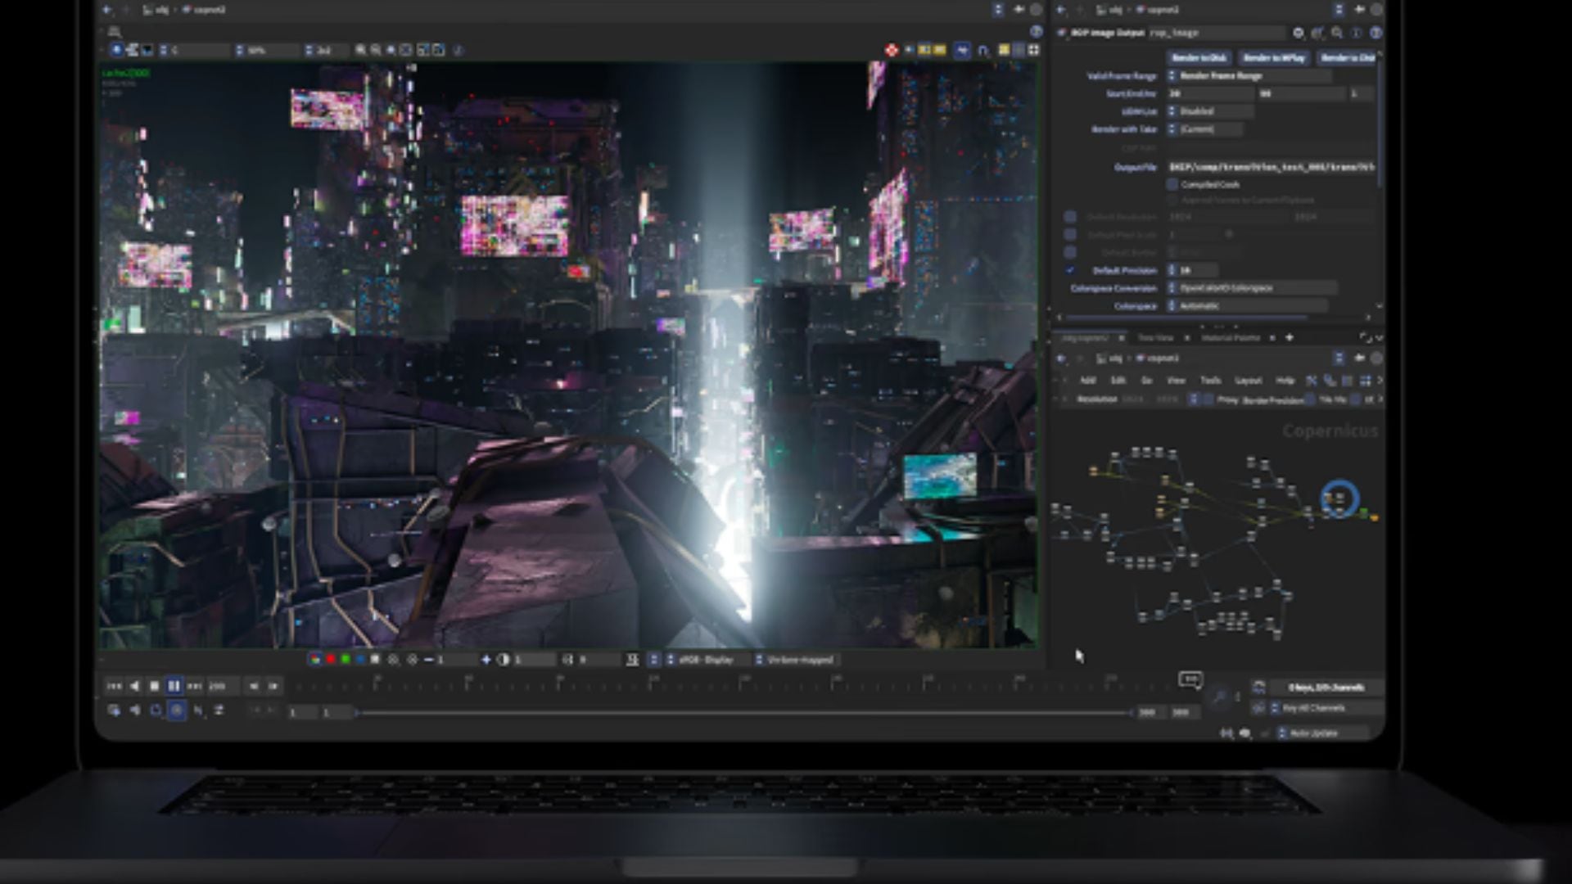Viewport: 1572px width, 884px height.
Task: Open the Layout menu in network editor
Action: pyautogui.click(x=1248, y=381)
